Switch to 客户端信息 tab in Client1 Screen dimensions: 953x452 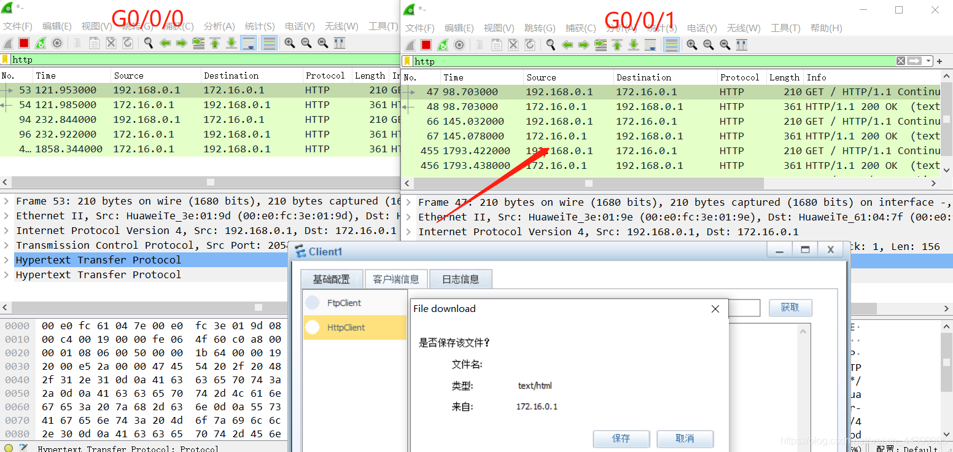tap(396, 279)
